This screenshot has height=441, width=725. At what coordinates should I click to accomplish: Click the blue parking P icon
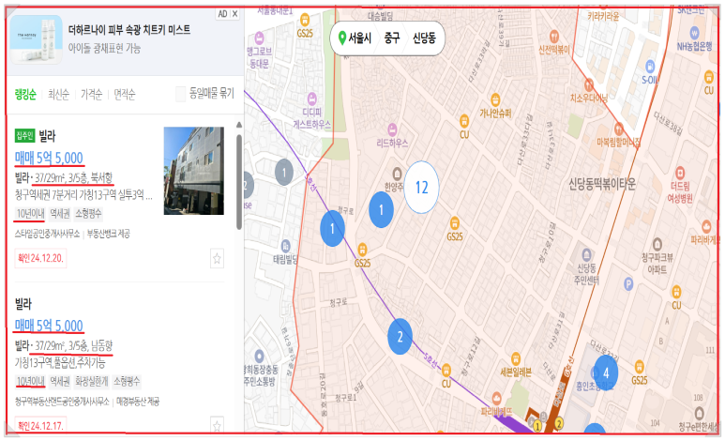point(627,283)
